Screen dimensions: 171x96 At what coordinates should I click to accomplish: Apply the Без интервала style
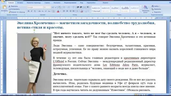pos(106,9)
